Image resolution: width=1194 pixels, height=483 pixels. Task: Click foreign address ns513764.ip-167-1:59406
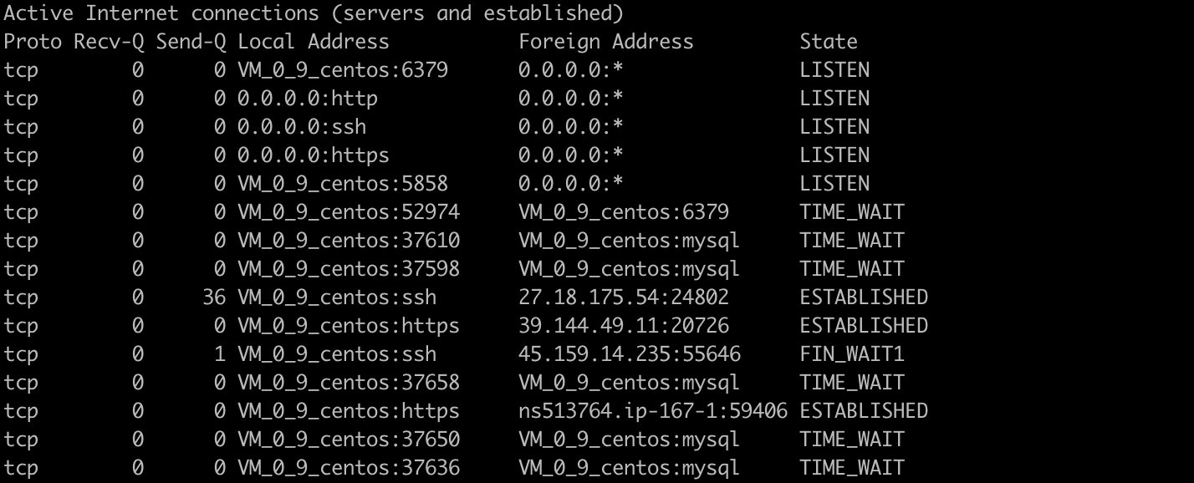pos(652,411)
